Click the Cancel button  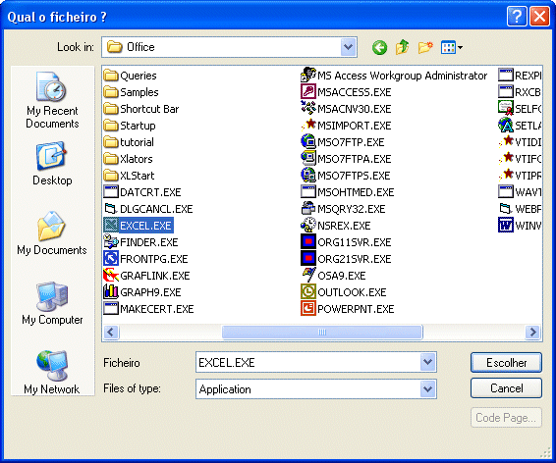point(506,388)
